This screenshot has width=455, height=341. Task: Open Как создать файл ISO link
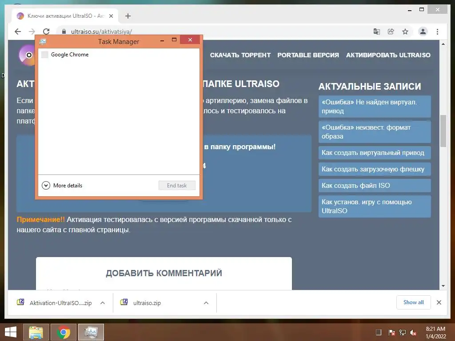375,186
